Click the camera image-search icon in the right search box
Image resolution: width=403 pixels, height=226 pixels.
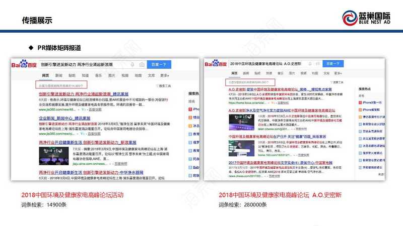[318, 64]
